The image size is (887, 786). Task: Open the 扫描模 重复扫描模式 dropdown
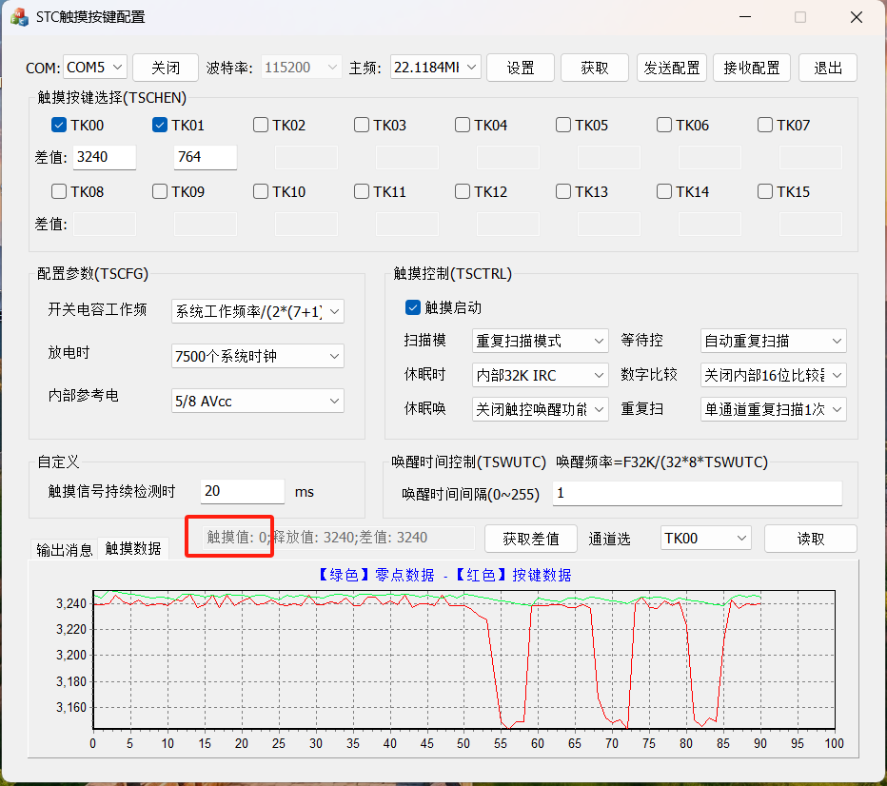[541, 341]
